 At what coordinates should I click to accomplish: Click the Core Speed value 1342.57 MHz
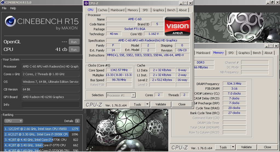119,70
